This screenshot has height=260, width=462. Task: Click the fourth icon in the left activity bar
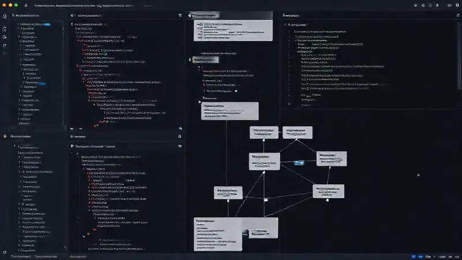pyautogui.click(x=5, y=46)
